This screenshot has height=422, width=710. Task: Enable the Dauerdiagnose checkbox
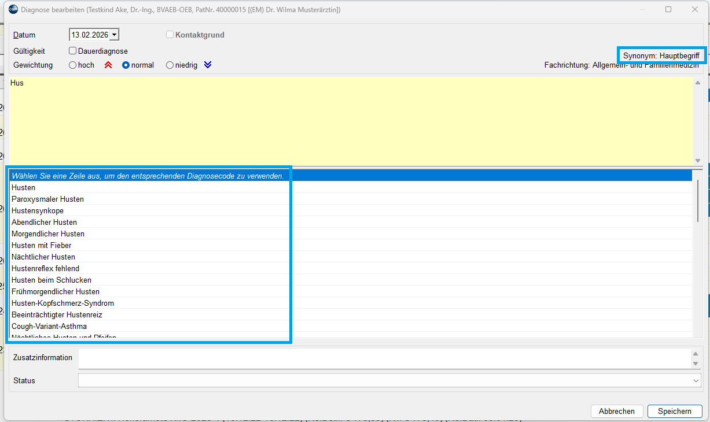(x=73, y=51)
